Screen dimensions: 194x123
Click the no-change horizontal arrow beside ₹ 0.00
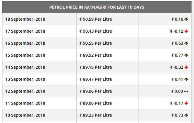pos(186,91)
